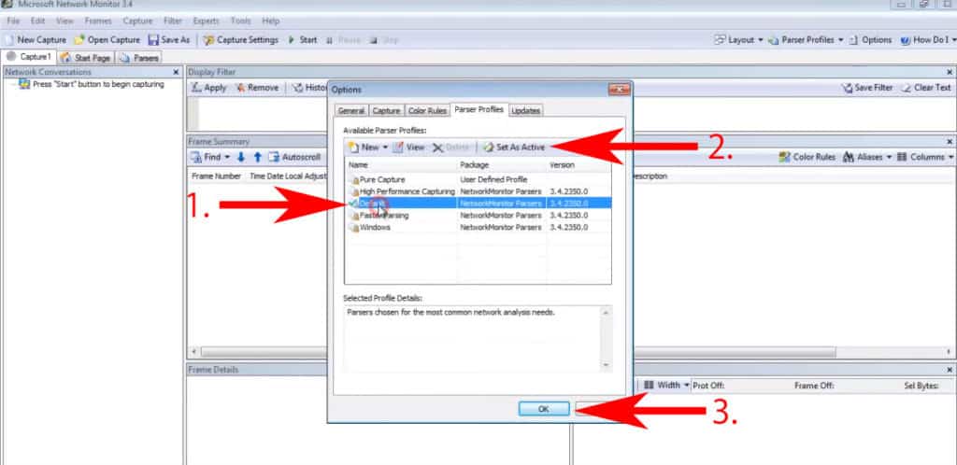
Task: Select the Updates tab in Options dialog
Action: [x=525, y=111]
